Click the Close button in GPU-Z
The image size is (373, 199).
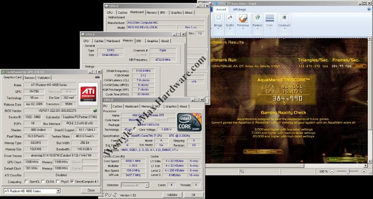[x=91, y=190]
